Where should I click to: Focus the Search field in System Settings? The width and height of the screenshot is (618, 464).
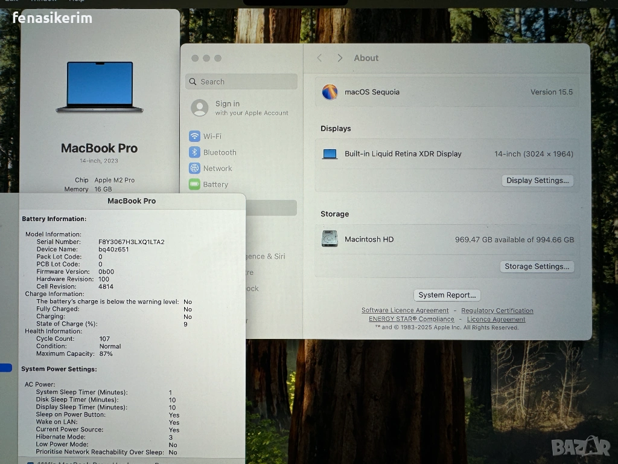(241, 82)
